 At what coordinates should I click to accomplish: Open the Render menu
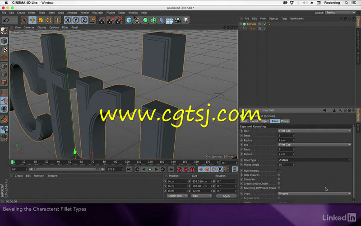pos(85,13)
